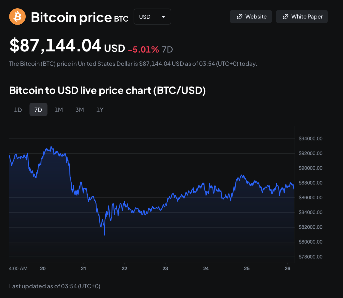
Task: Choose the 3M chart range
Action: click(80, 110)
